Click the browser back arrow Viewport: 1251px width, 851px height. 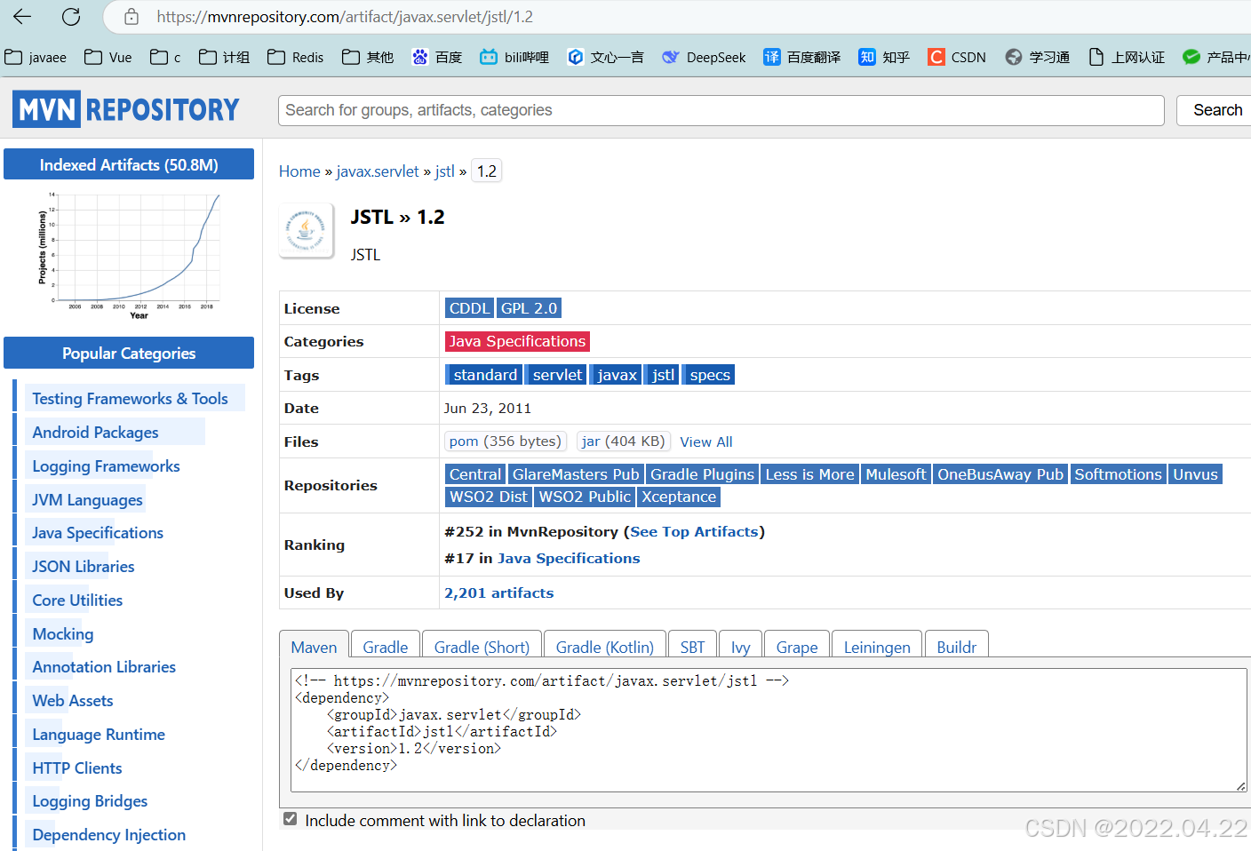[21, 17]
